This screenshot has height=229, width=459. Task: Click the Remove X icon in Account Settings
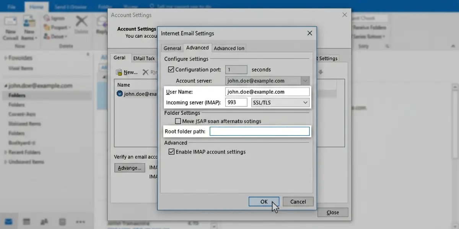(145, 72)
